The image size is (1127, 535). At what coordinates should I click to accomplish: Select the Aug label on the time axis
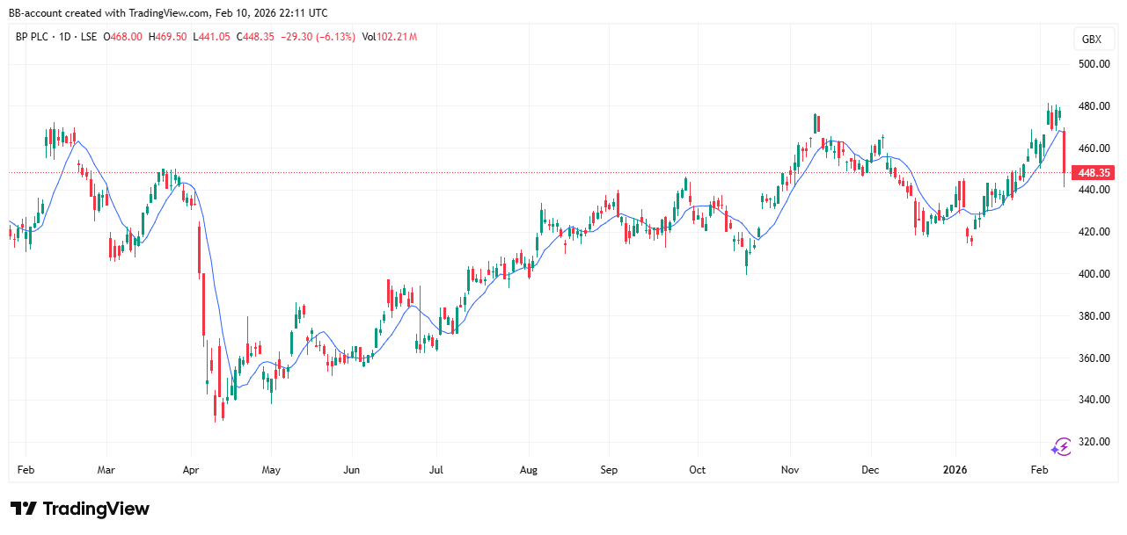pos(529,470)
